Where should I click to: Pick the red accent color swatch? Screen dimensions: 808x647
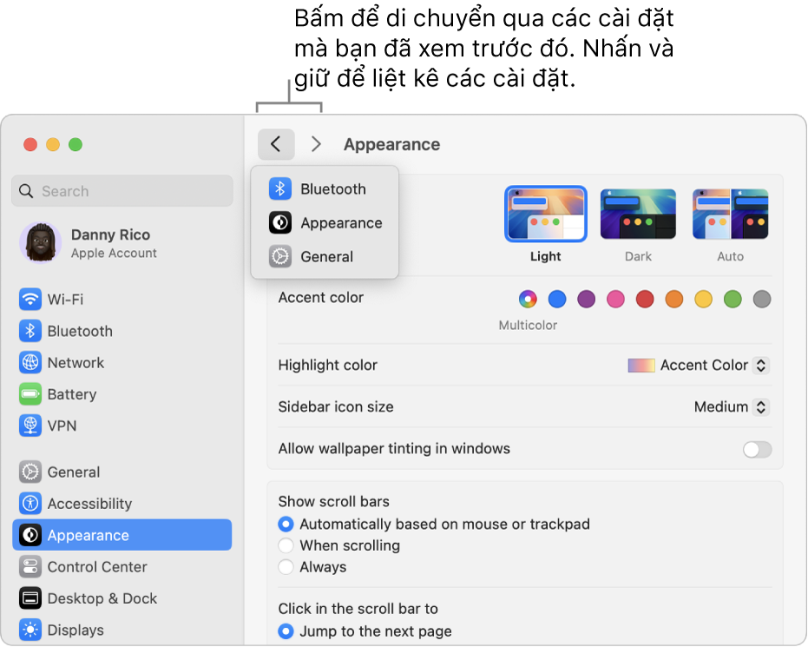(645, 299)
